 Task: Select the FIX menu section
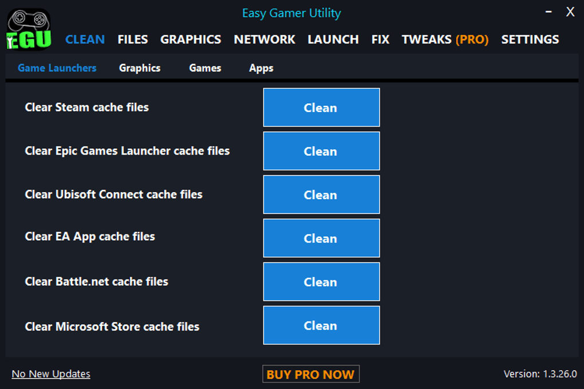point(380,39)
